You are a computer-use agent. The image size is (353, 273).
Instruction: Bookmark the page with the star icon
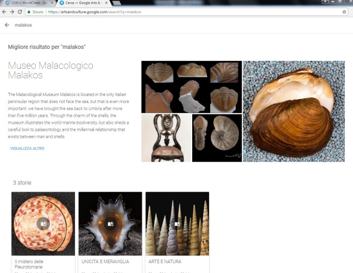[344, 12]
